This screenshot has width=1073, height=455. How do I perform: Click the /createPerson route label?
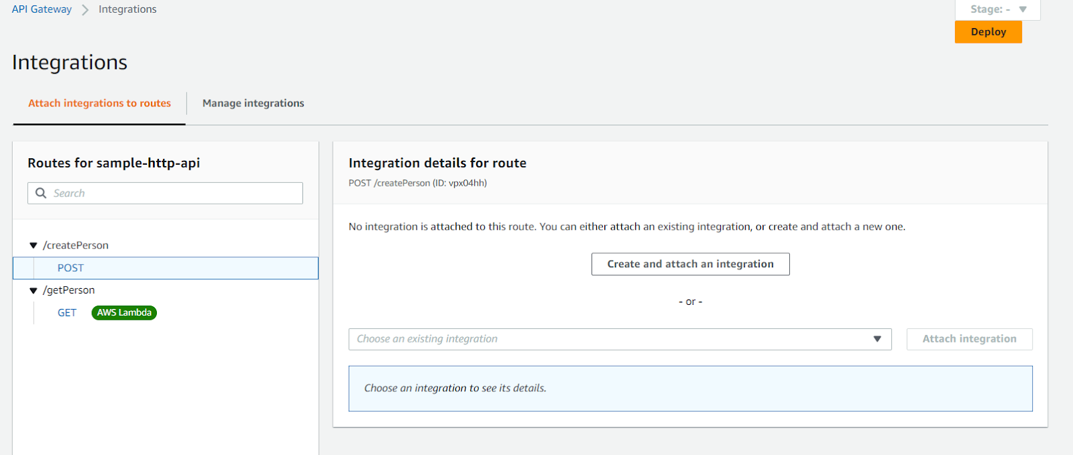[x=76, y=245]
